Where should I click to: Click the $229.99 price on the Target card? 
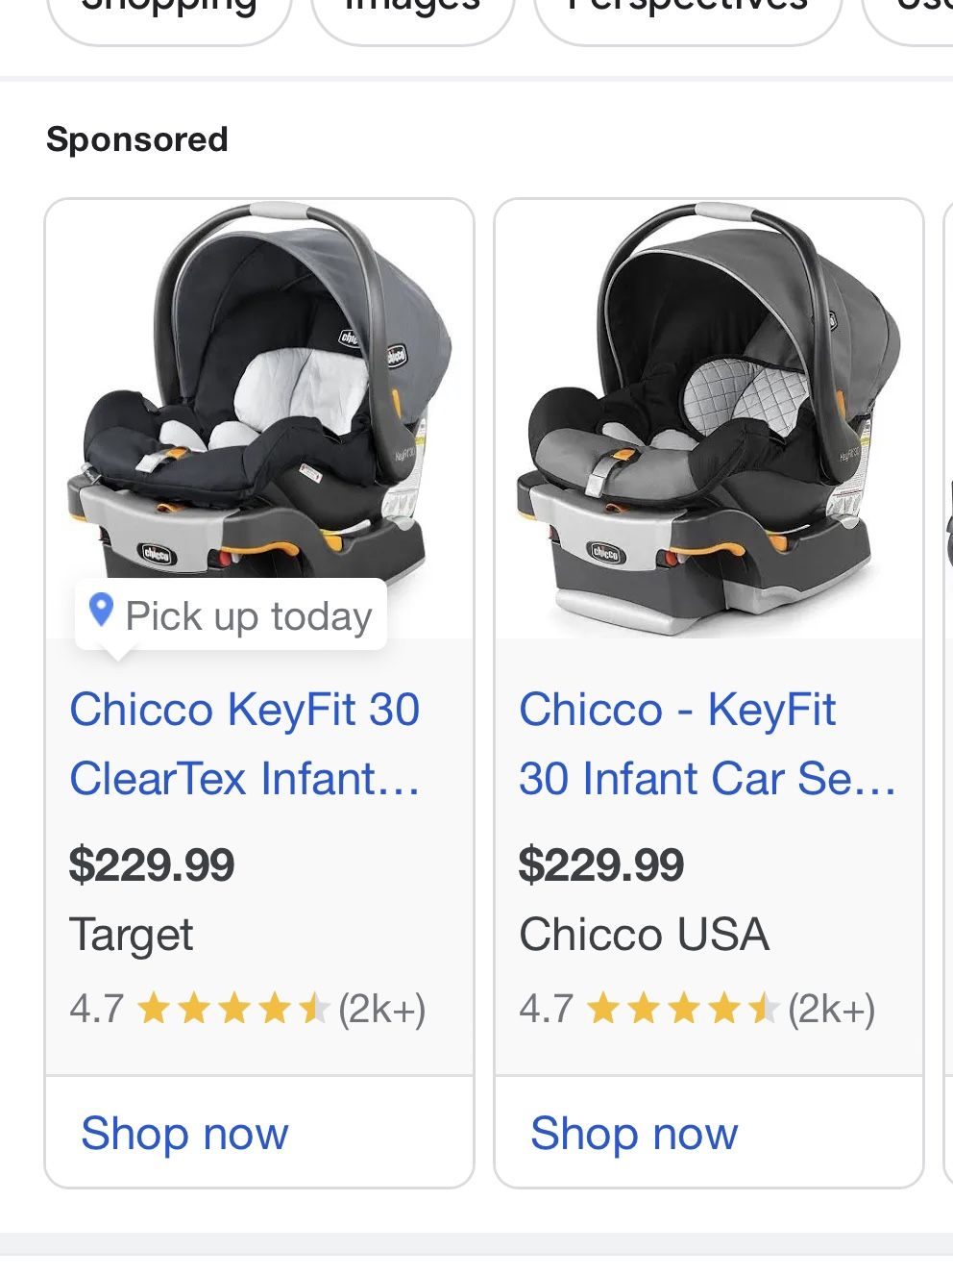point(152,864)
